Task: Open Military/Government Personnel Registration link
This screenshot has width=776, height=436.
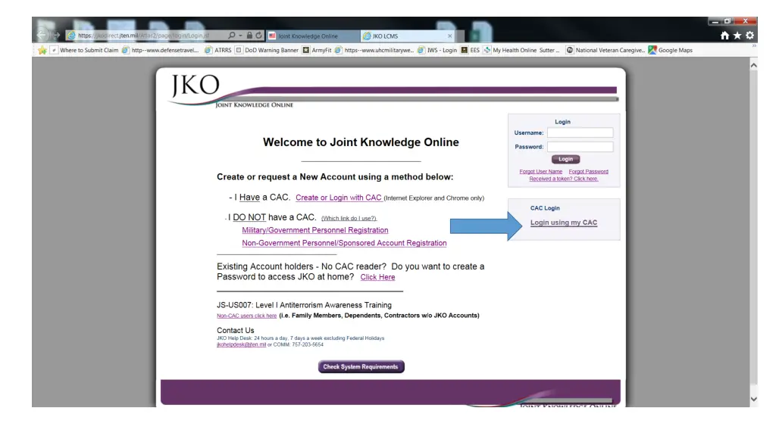Action: pyautogui.click(x=314, y=230)
